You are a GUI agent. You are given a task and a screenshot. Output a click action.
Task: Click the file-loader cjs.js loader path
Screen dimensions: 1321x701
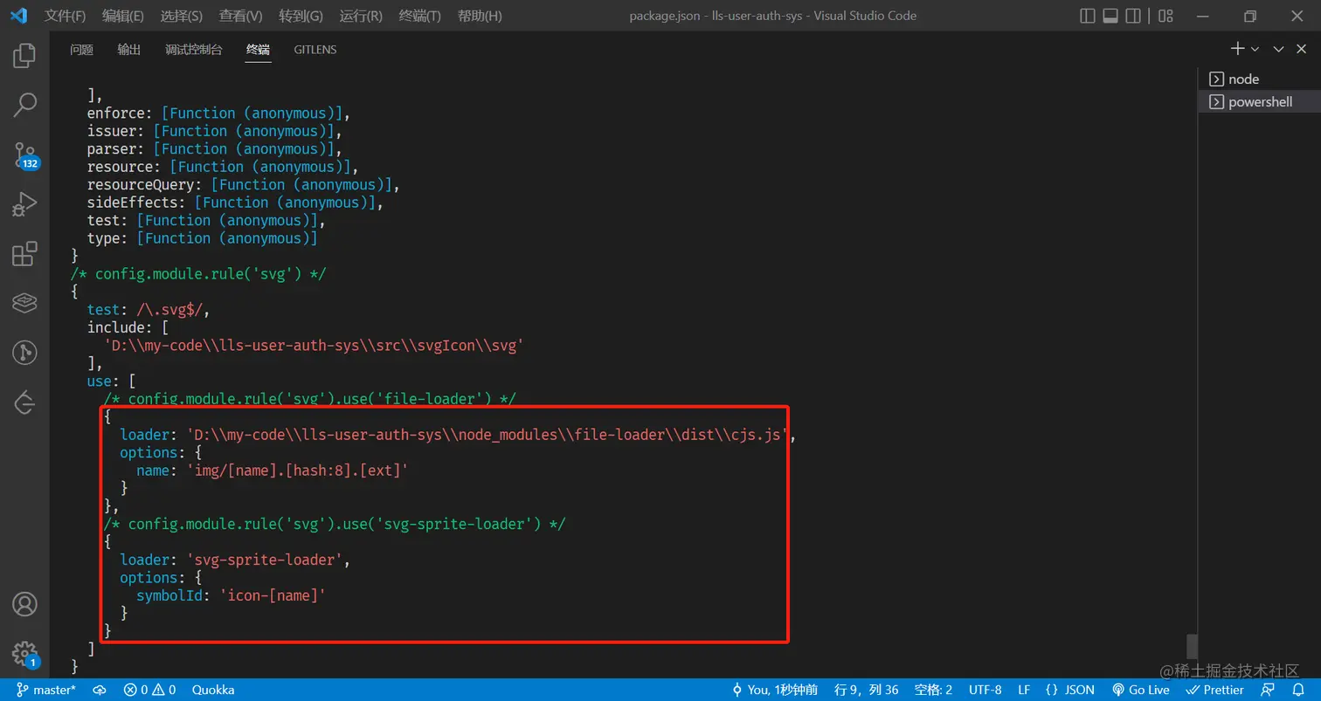click(x=488, y=435)
